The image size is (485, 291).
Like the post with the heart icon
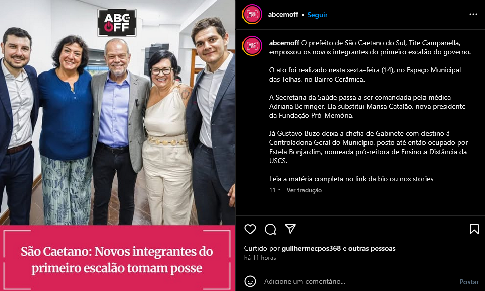coord(250,229)
